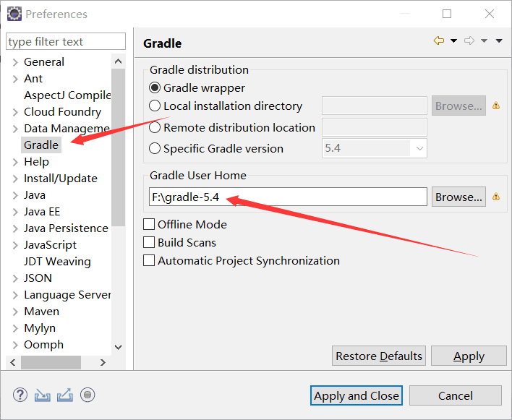The width and height of the screenshot is (512, 420).
Task: Open the view menu triangle at top right
Action: tap(498, 40)
